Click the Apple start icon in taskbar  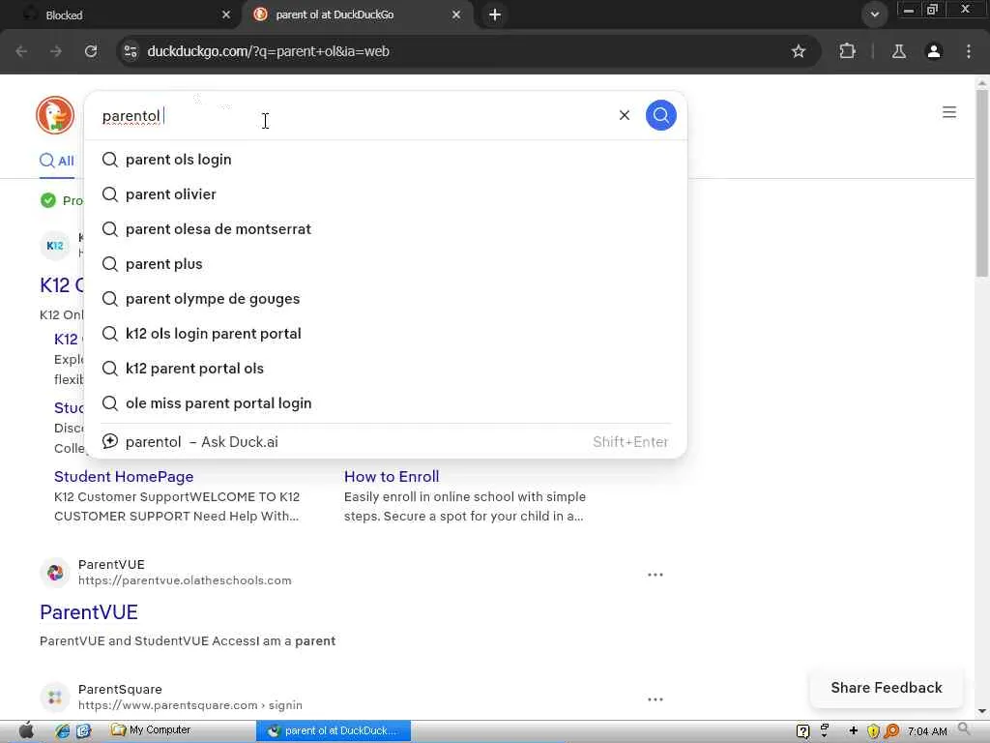[26, 730]
